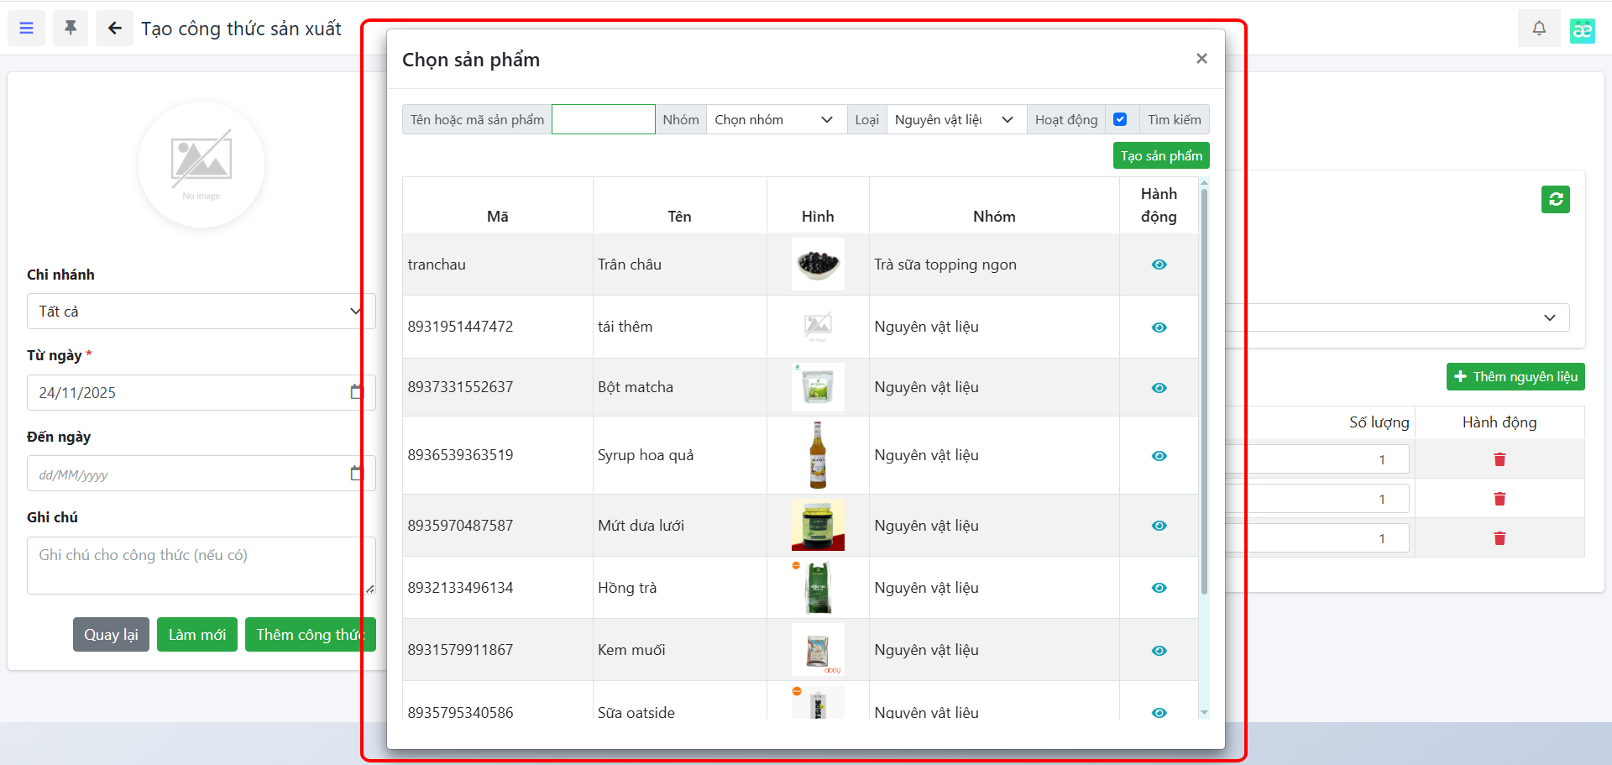This screenshot has height=765, width=1612.
Task: Click eye icon for Hồng trà row
Action: pyautogui.click(x=1159, y=588)
